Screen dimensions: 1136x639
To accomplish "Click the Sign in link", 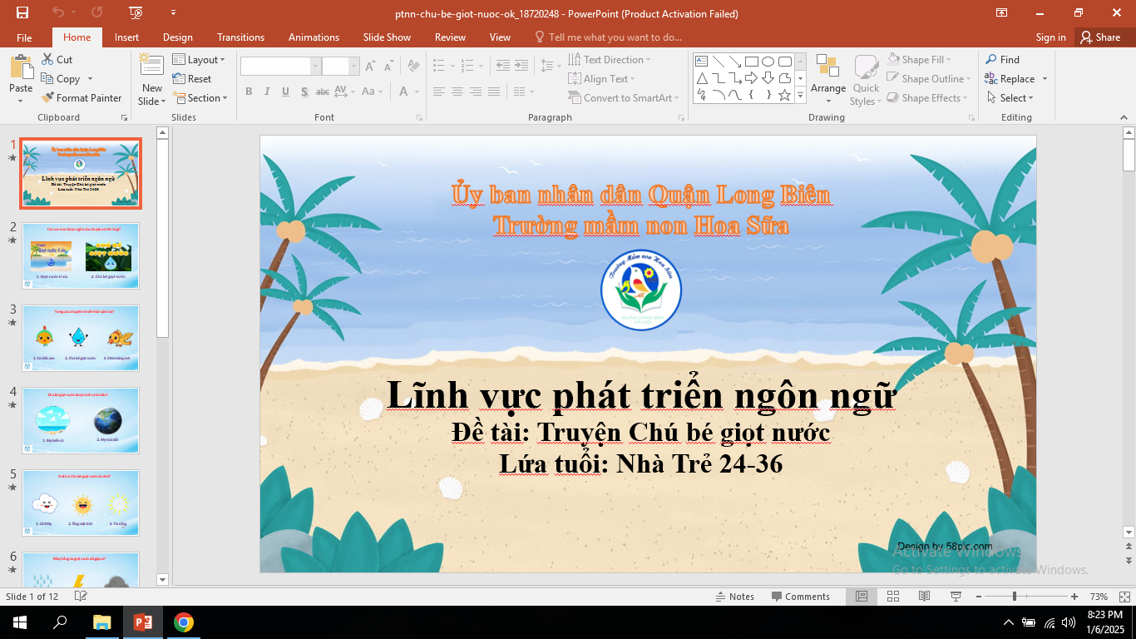I will pos(1050,37).
